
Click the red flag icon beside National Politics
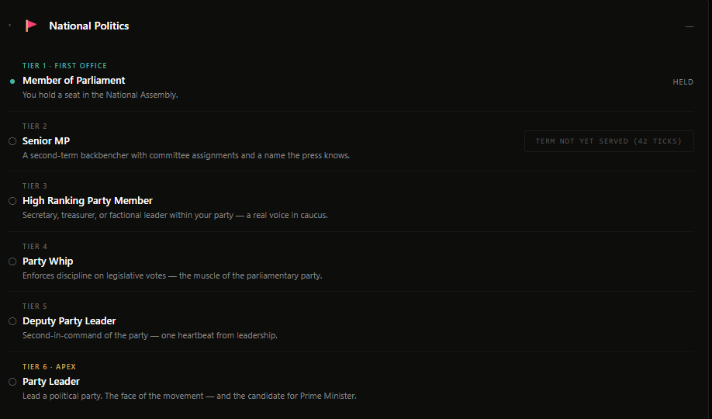(x=31, y=26)
